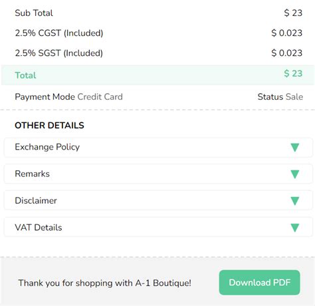Click the green arrow beside Exchange Policy
315x306 pixels.
tap(295, 148)
